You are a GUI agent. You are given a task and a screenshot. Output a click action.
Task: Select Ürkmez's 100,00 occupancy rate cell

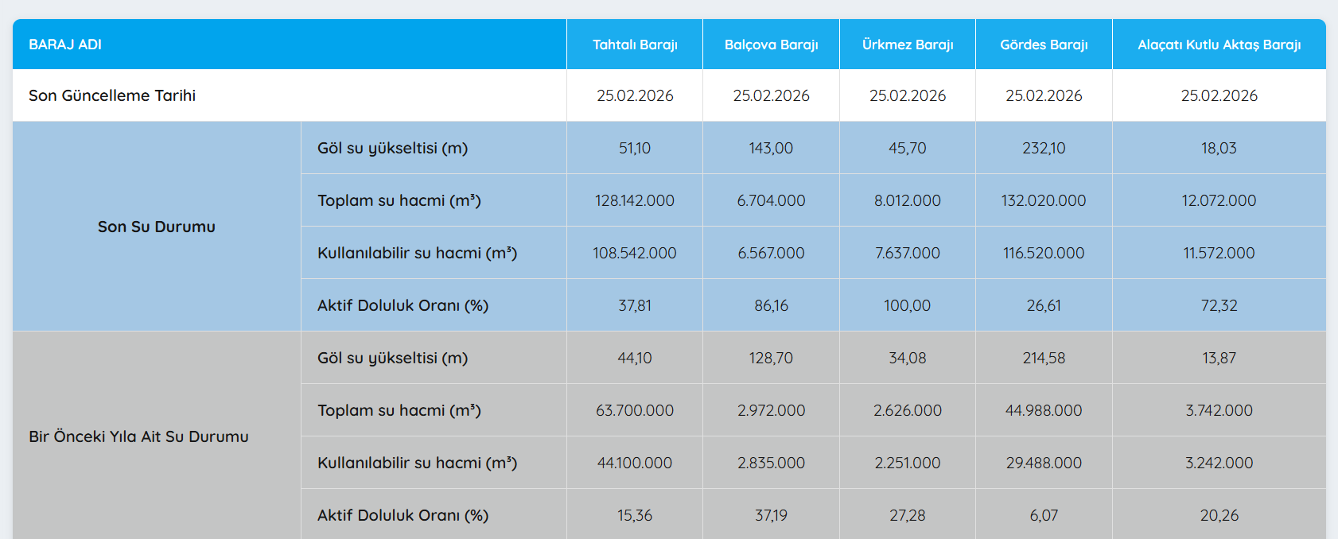tap(908, 305)
